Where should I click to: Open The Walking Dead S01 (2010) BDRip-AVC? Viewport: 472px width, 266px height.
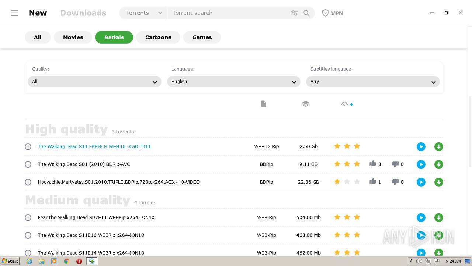point(84,164)
